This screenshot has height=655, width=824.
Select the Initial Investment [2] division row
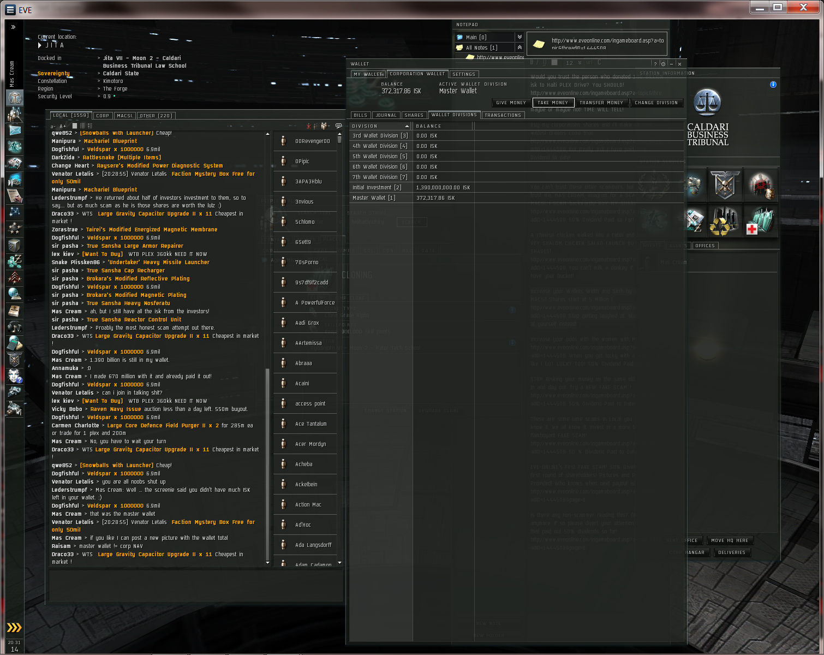516,187
